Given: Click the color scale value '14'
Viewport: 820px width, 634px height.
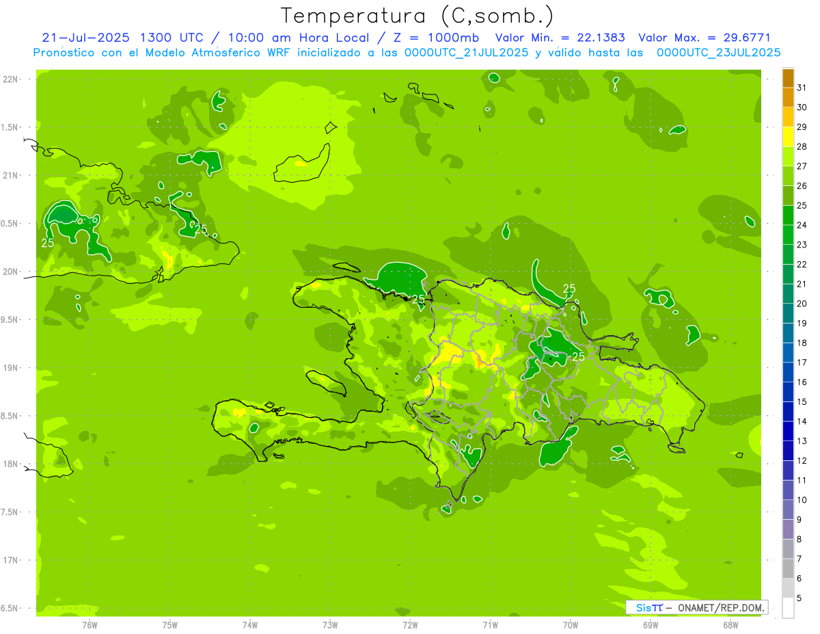Looking at the screenshot, I should [x=802, y=421].
